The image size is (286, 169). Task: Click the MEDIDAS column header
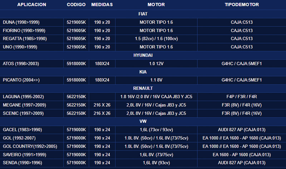102,5
